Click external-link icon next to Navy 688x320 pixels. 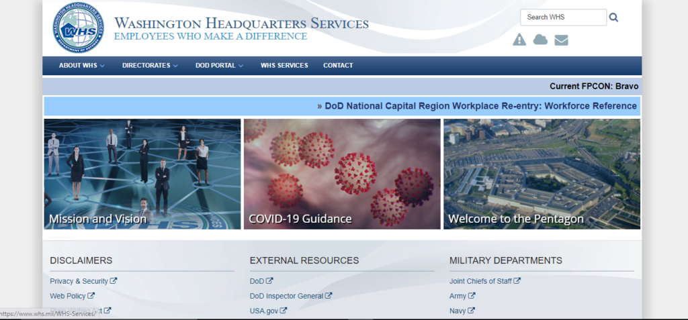tap(471, 311)
